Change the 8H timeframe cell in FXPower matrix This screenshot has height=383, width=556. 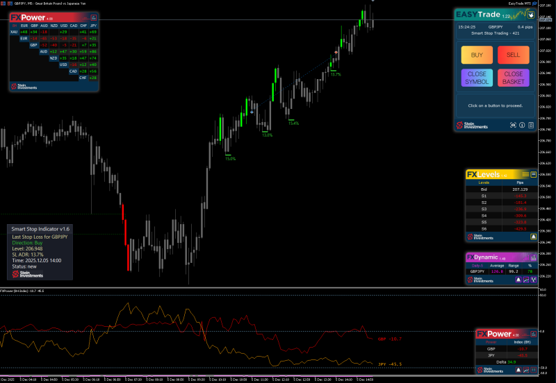coord(14,26)
